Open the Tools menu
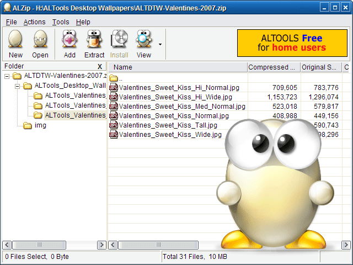The width and height of the screenshot is (353, 265). 61,22
